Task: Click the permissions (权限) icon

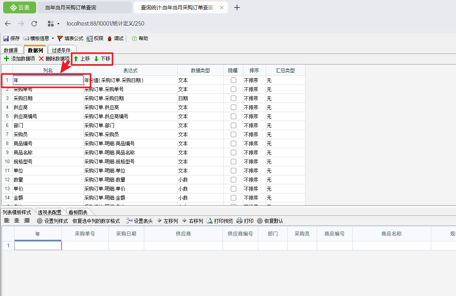Action: coord(90,39)
